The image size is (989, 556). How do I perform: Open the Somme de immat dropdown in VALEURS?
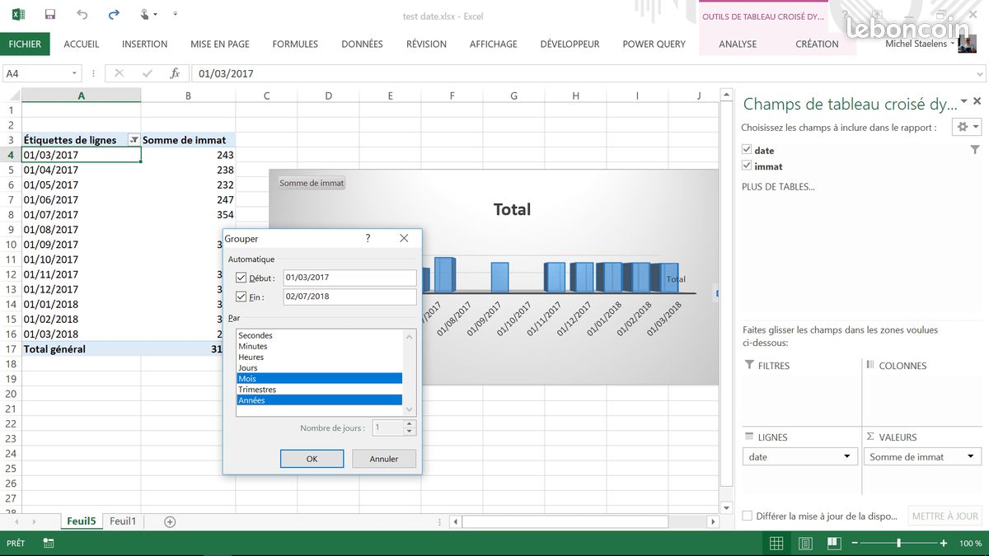[x=970, y=456]
